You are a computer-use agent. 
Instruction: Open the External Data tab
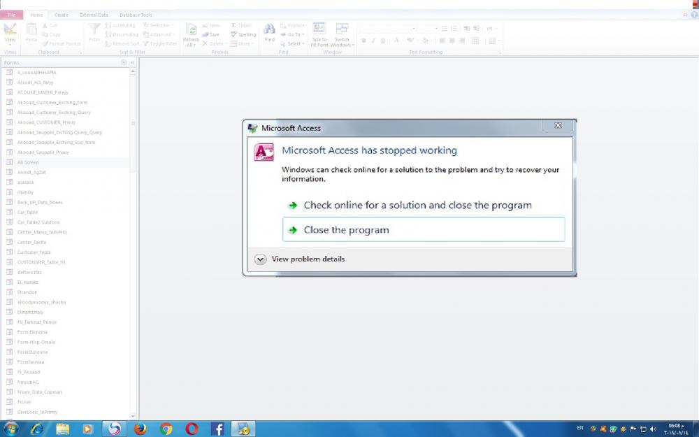[x=94, y=15]
